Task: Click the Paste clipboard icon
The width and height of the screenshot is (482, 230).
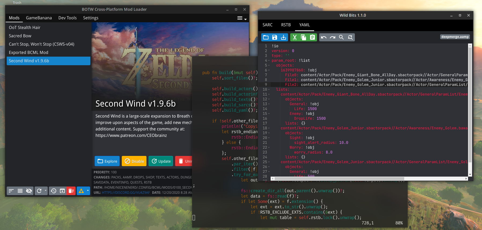Action: tap(312, 37)
